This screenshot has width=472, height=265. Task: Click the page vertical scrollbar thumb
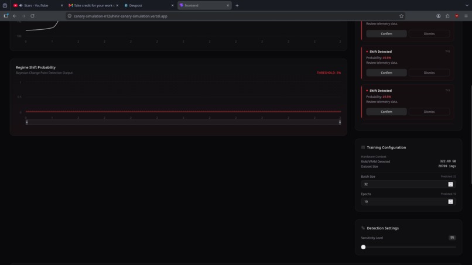[x=470, y=135]
